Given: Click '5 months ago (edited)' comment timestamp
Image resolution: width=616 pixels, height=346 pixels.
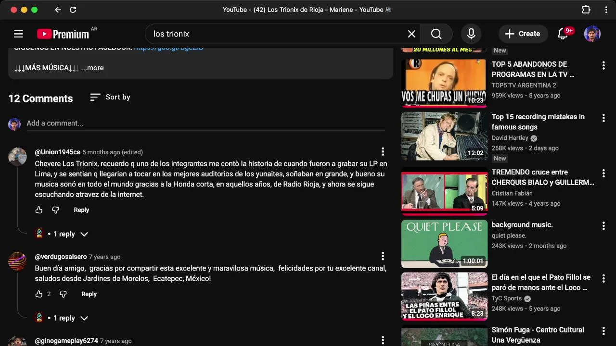Looking at the screenshot, I should [113, 152].
